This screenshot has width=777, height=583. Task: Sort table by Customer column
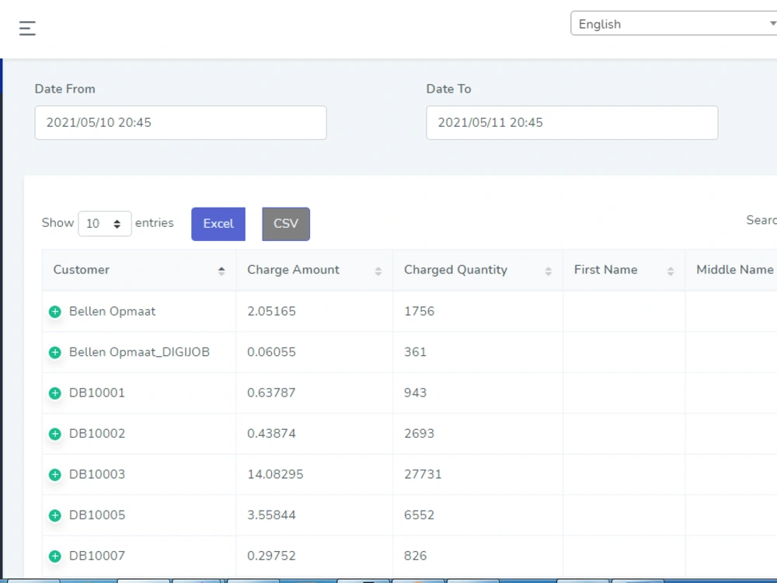click(139, 271)
